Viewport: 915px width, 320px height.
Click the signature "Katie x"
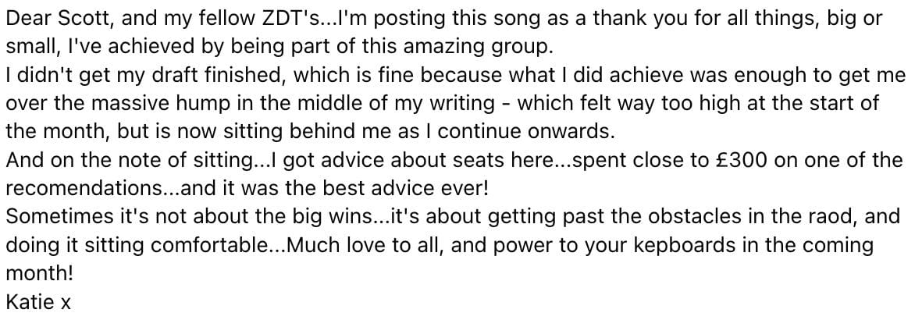click(38, 301)
